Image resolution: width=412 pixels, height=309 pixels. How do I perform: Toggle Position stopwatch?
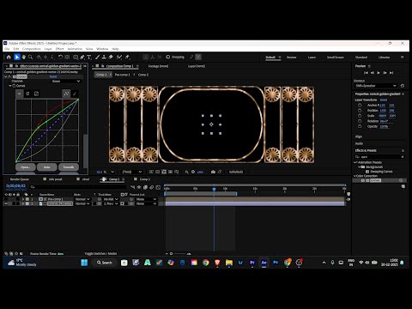pyautogui.click(x=360, y=111)
